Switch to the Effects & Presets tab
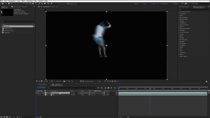Image resolution: width=210 pixels, height=118 pixels. (198, 7)
